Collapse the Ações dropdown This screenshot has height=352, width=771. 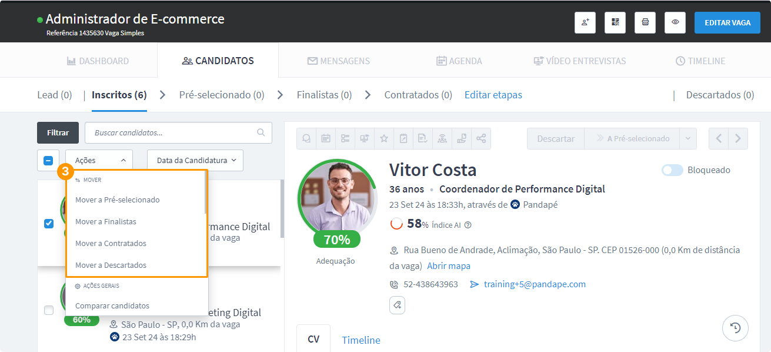99,160
